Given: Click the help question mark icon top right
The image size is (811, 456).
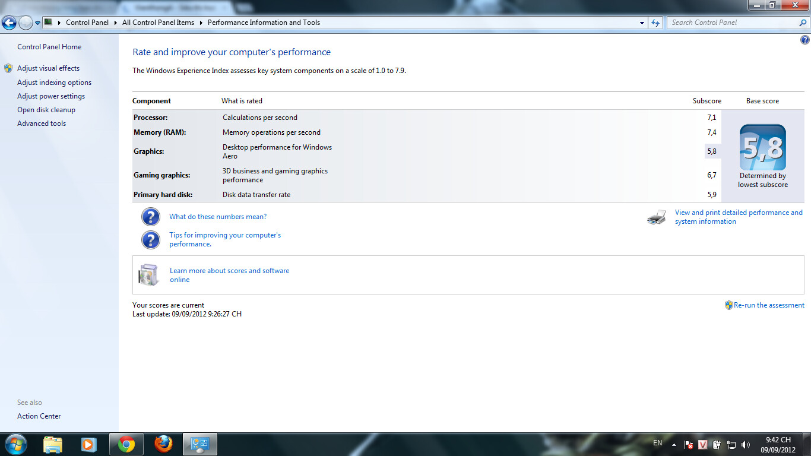Looking at the screenshot, I should [805, 40].
